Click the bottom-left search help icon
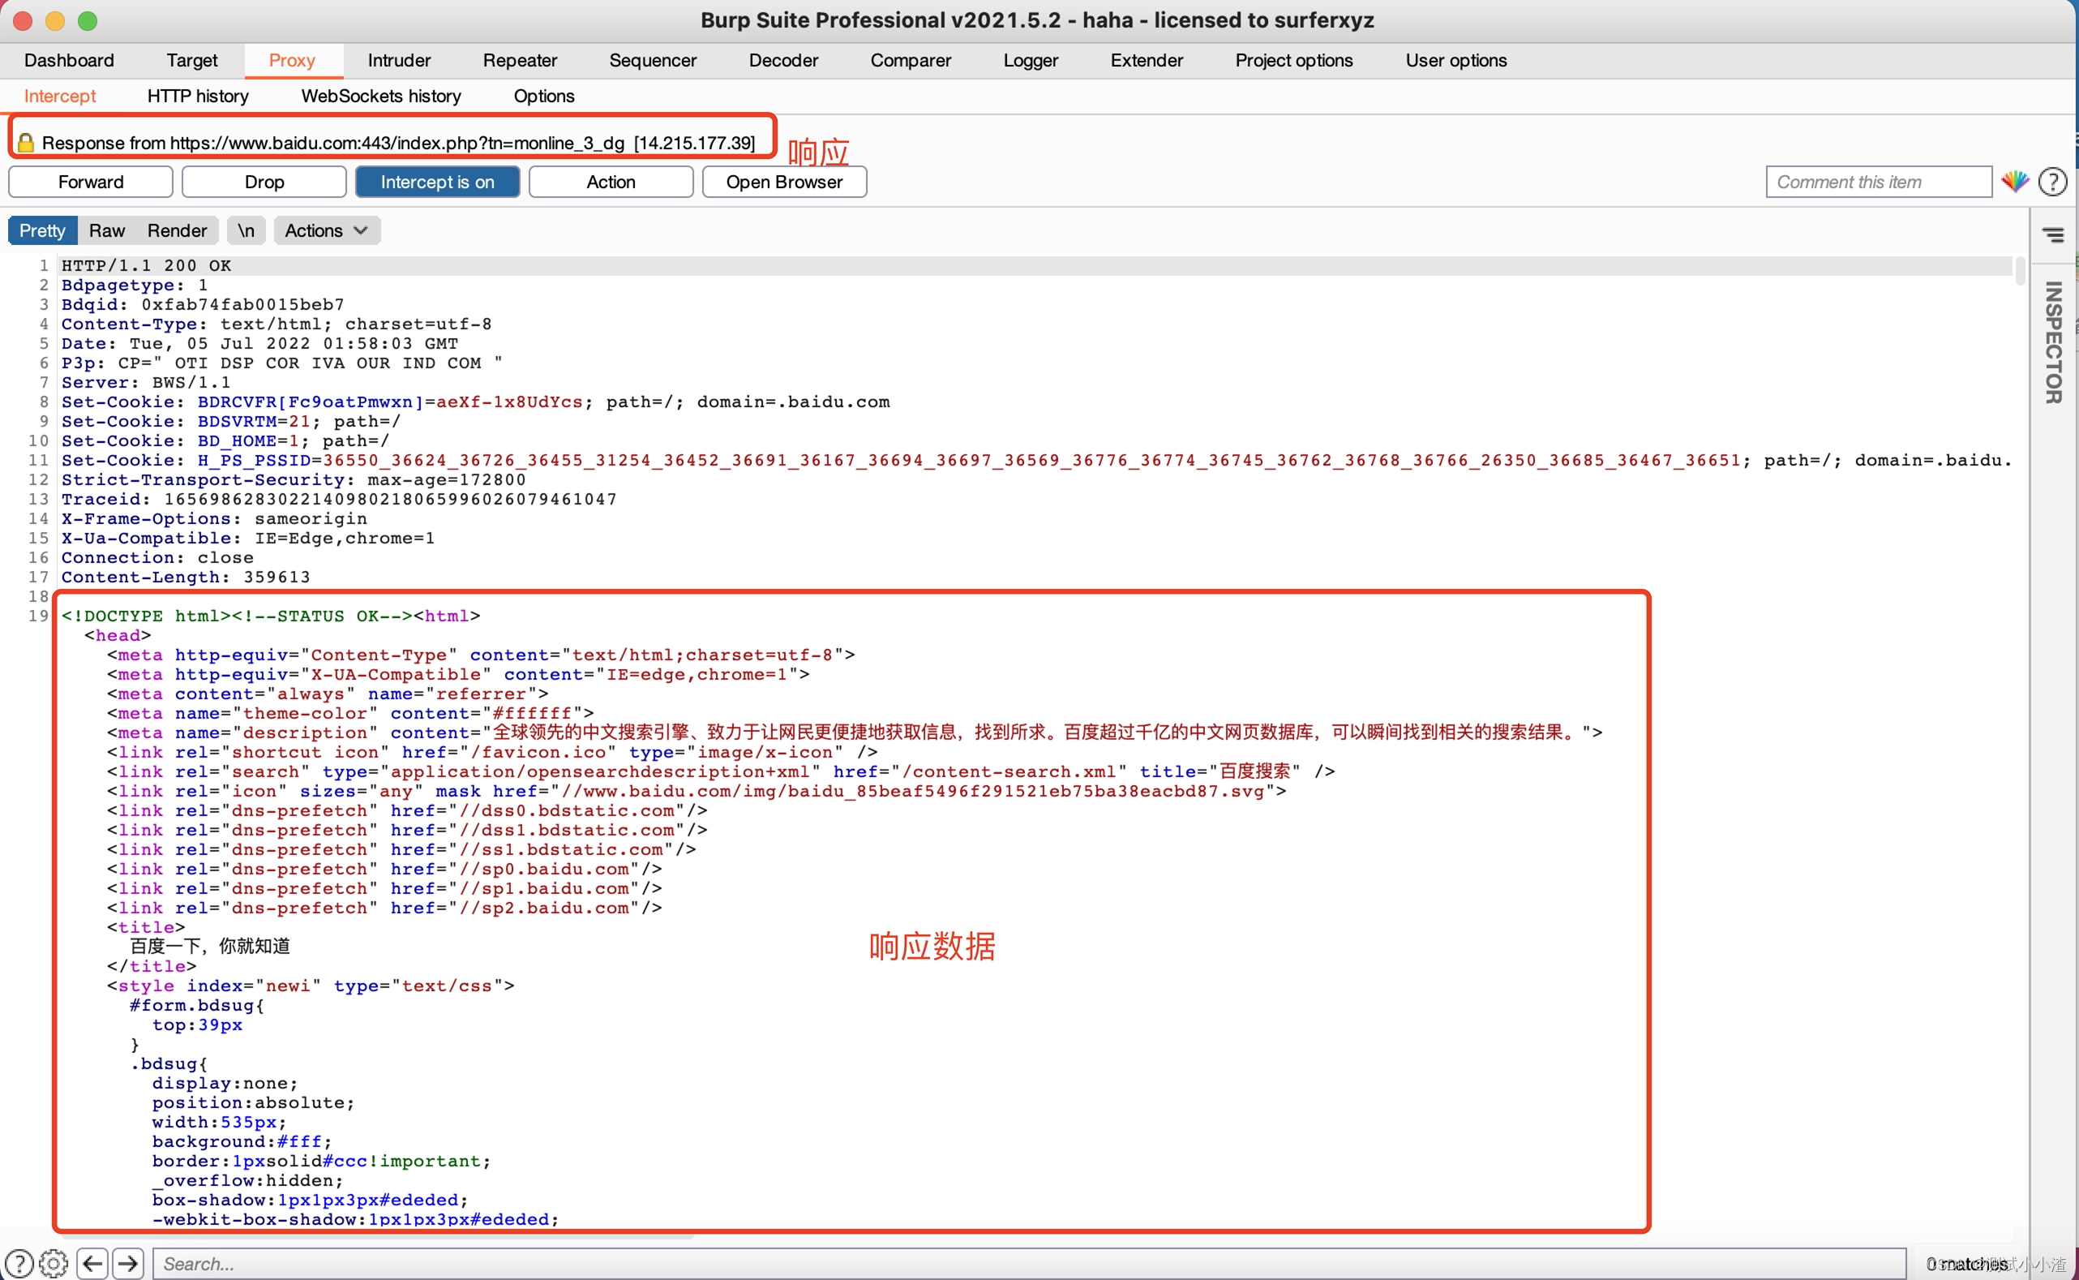2079x1280 pixels. tap(19, 1263)
